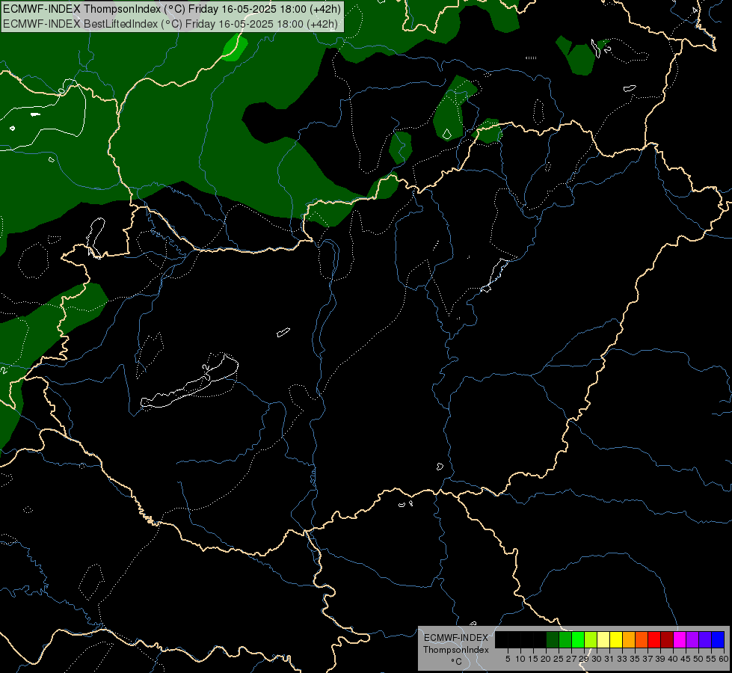Click the legend unit label '°C'
The width and height of the screenshot is (732, 673).
point(457,662)
